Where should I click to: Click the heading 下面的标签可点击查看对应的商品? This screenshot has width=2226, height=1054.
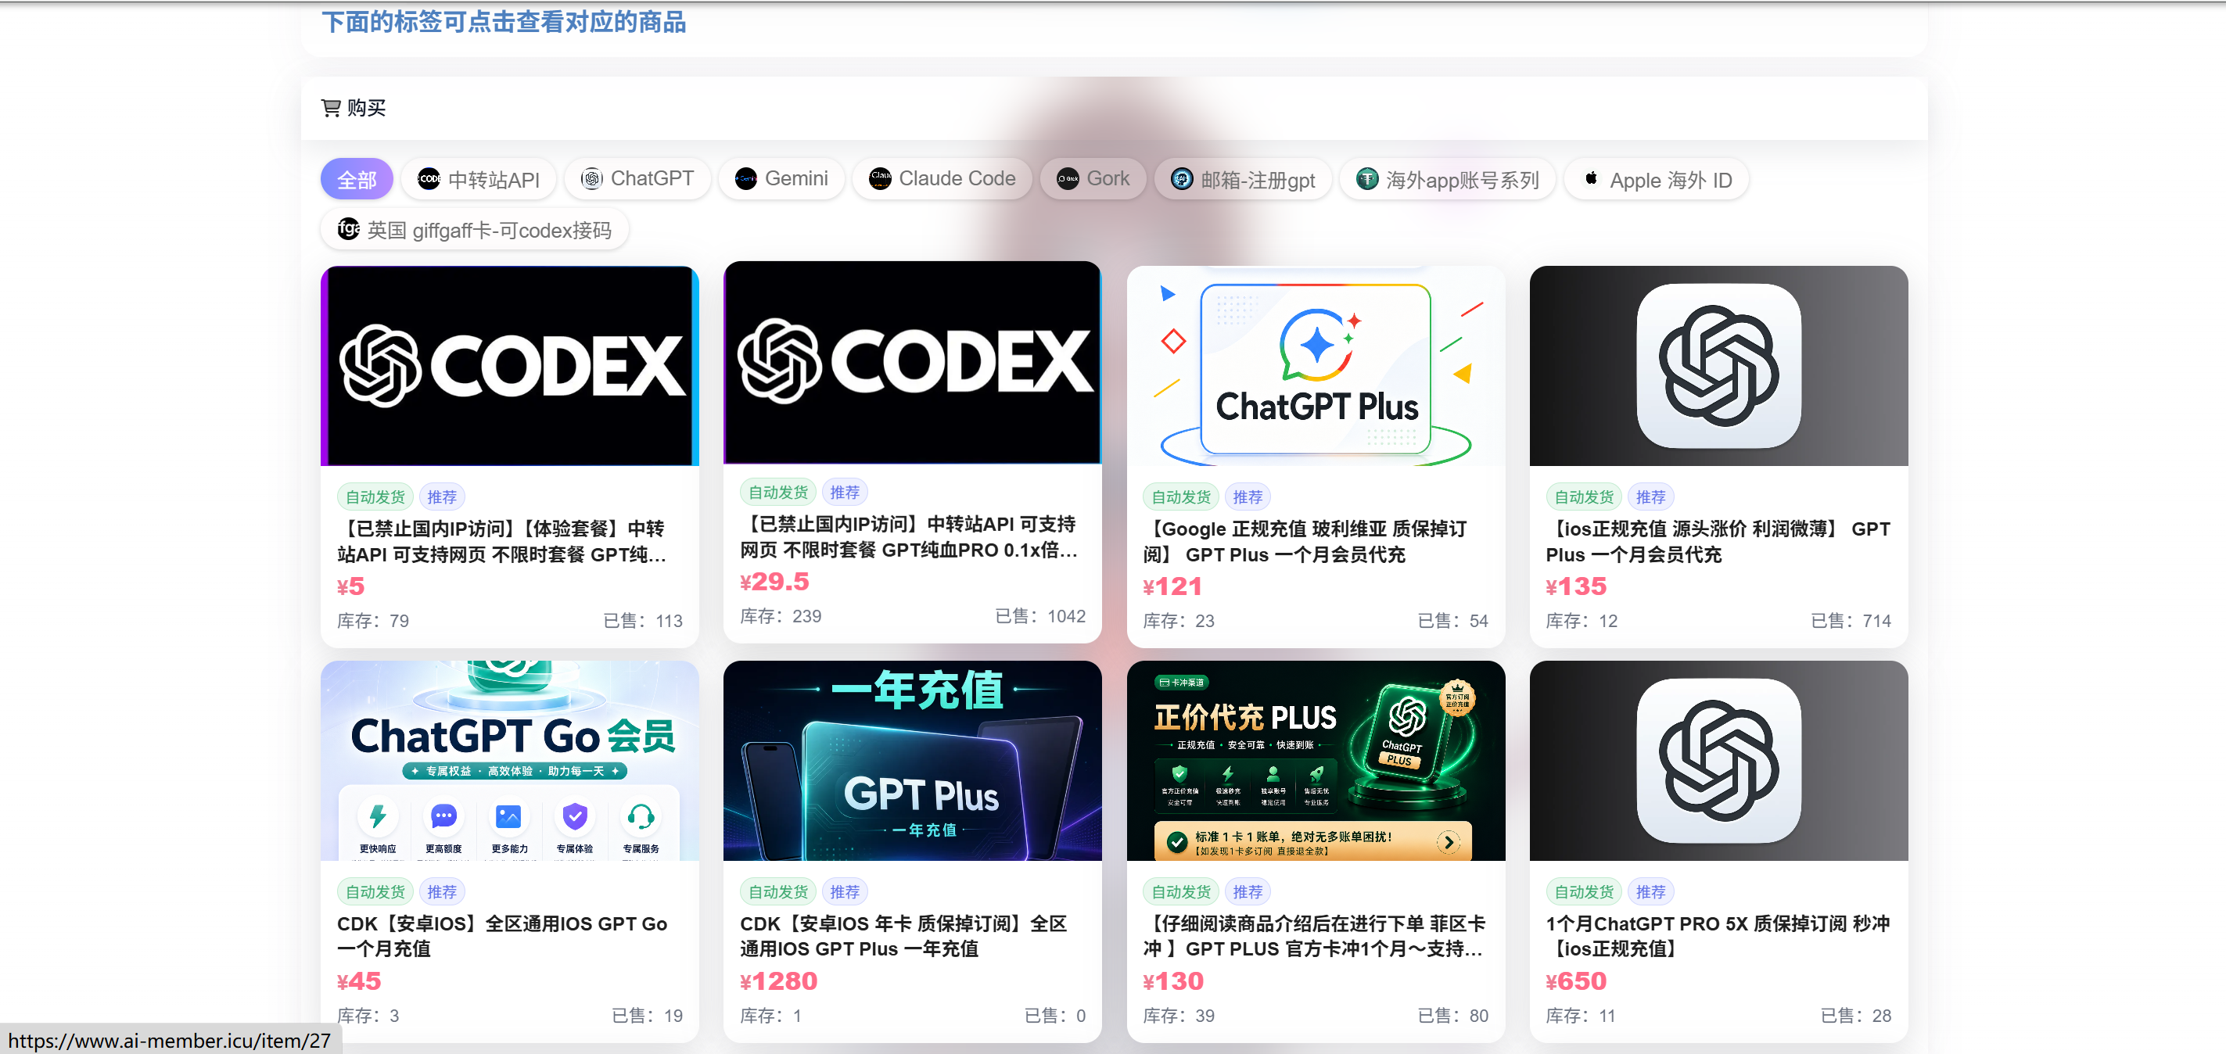click(x=504, y=22)
